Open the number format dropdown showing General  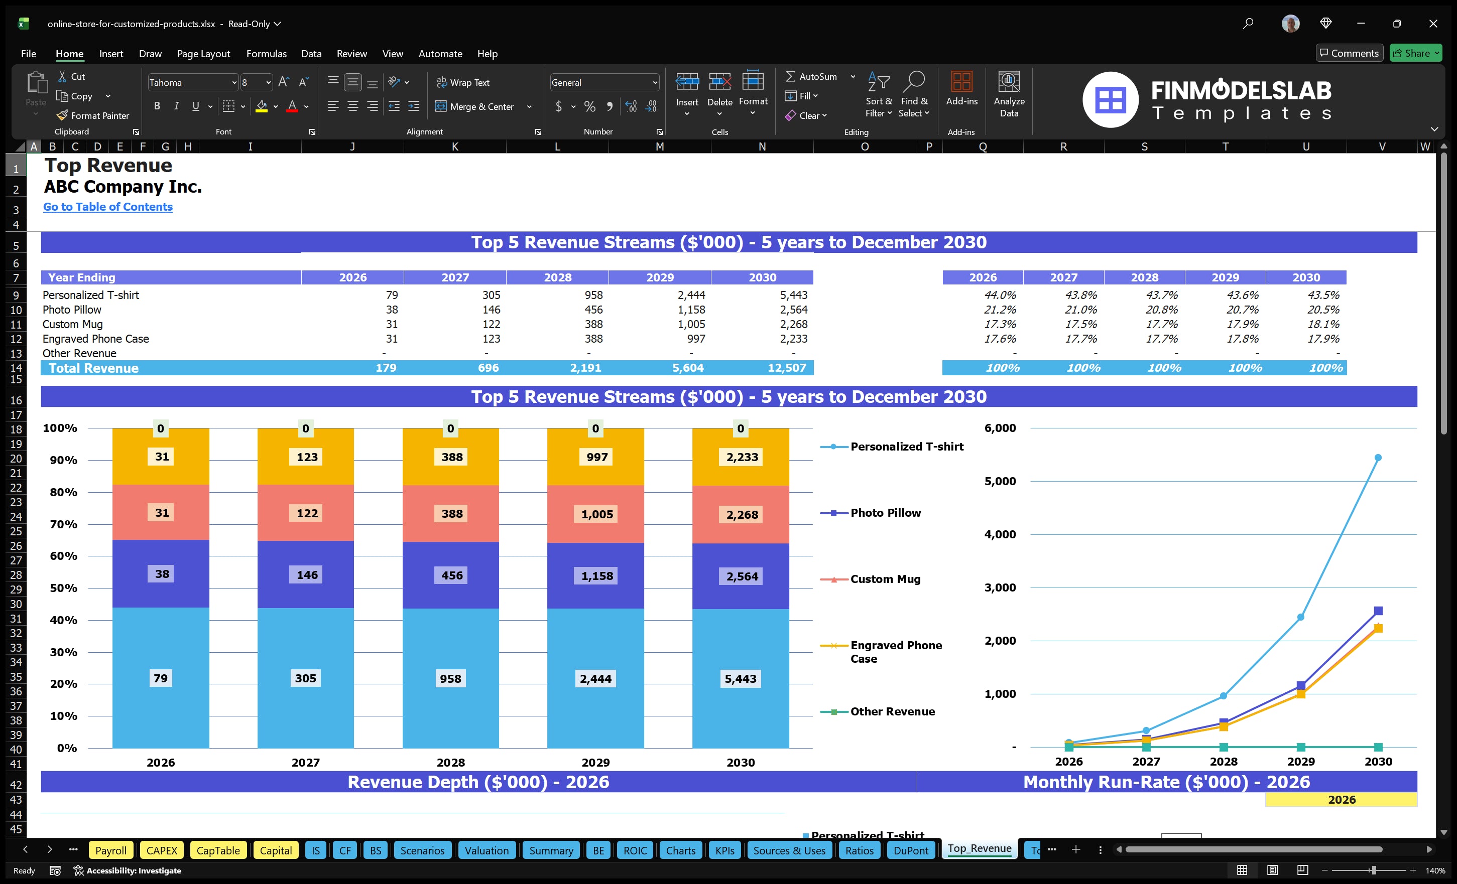tap(654, 82)
